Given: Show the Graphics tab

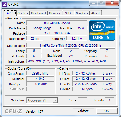Looking at the screenshot, I should tap(82, 13).
